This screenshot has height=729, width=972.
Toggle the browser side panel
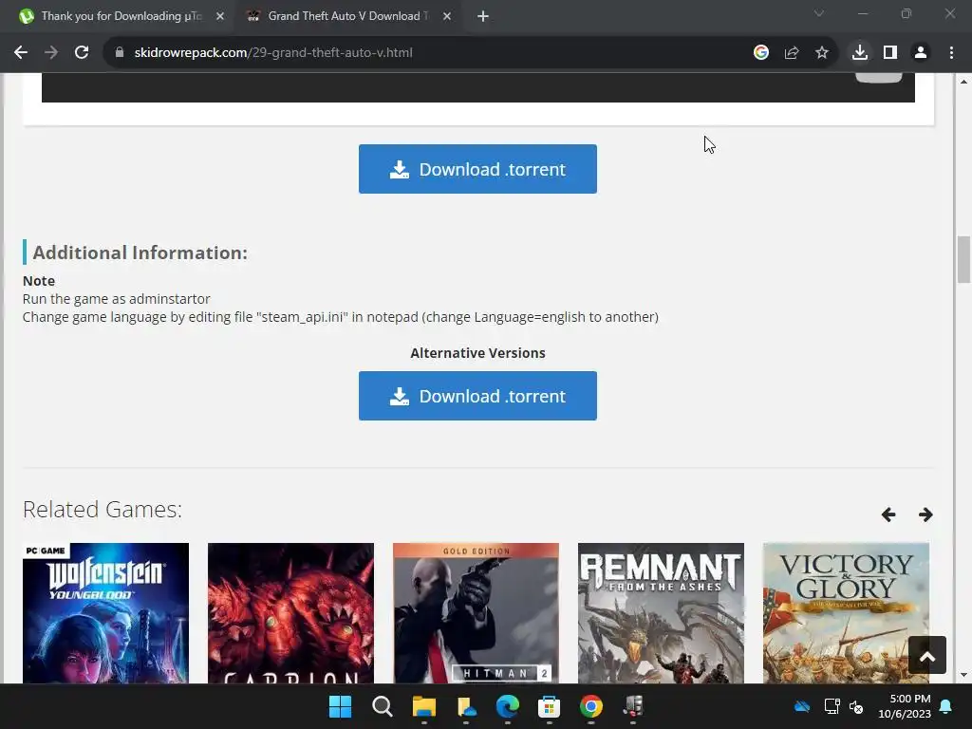coord(890,53)
